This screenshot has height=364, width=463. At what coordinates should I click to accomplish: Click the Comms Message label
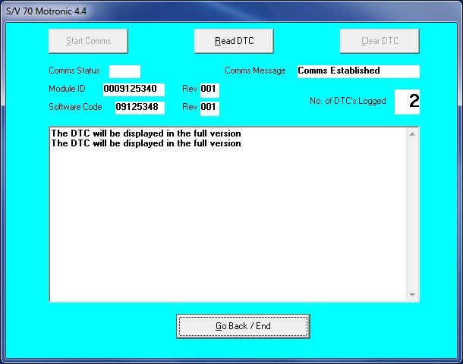[255, 71]
